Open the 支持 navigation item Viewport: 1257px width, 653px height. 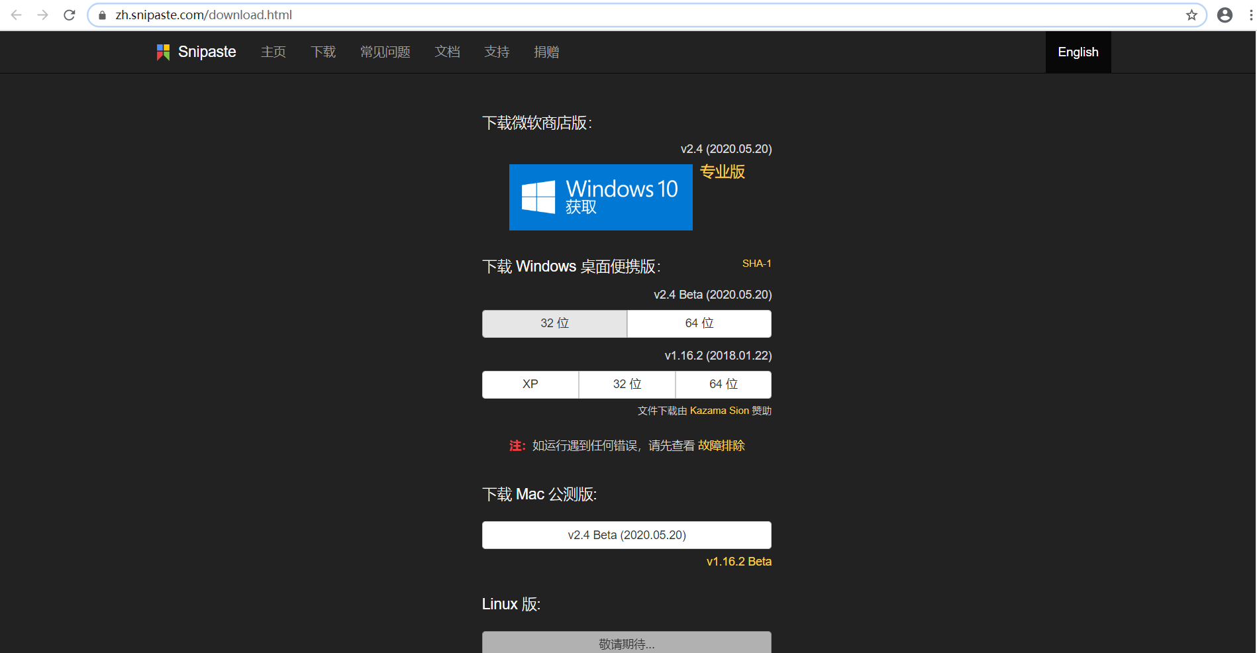point(497,52)
